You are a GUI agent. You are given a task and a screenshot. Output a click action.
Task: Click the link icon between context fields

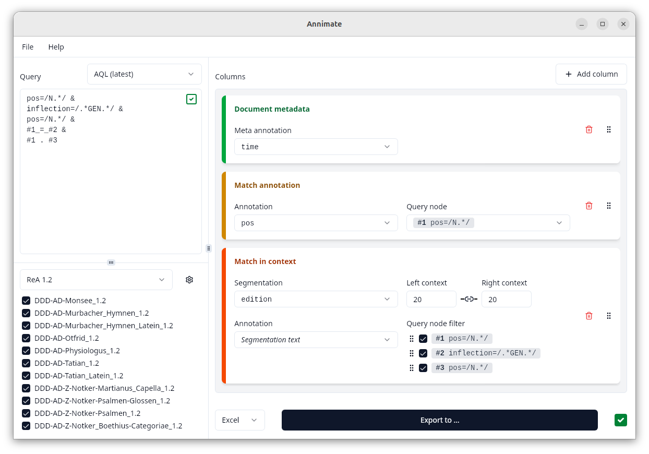(469, 299)
